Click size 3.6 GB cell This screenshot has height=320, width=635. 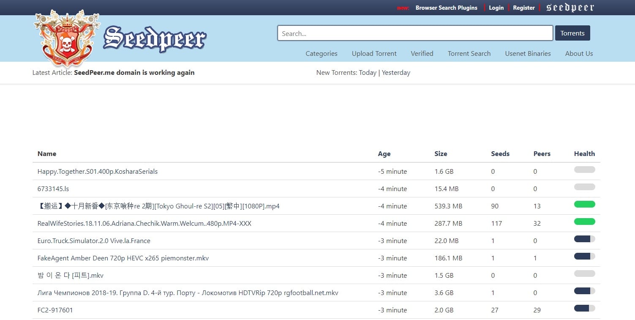(444, 293)
